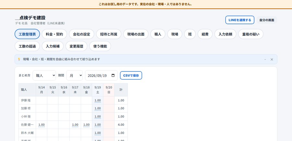Click 佐藤 健一's total 4.00

click(121, 125)
